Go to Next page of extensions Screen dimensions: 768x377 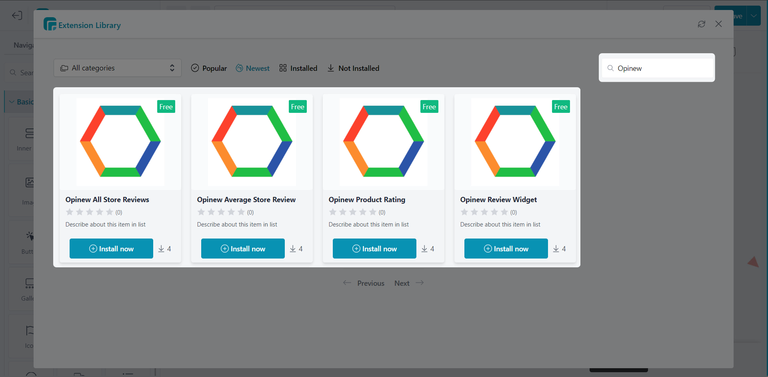(409, 283)
